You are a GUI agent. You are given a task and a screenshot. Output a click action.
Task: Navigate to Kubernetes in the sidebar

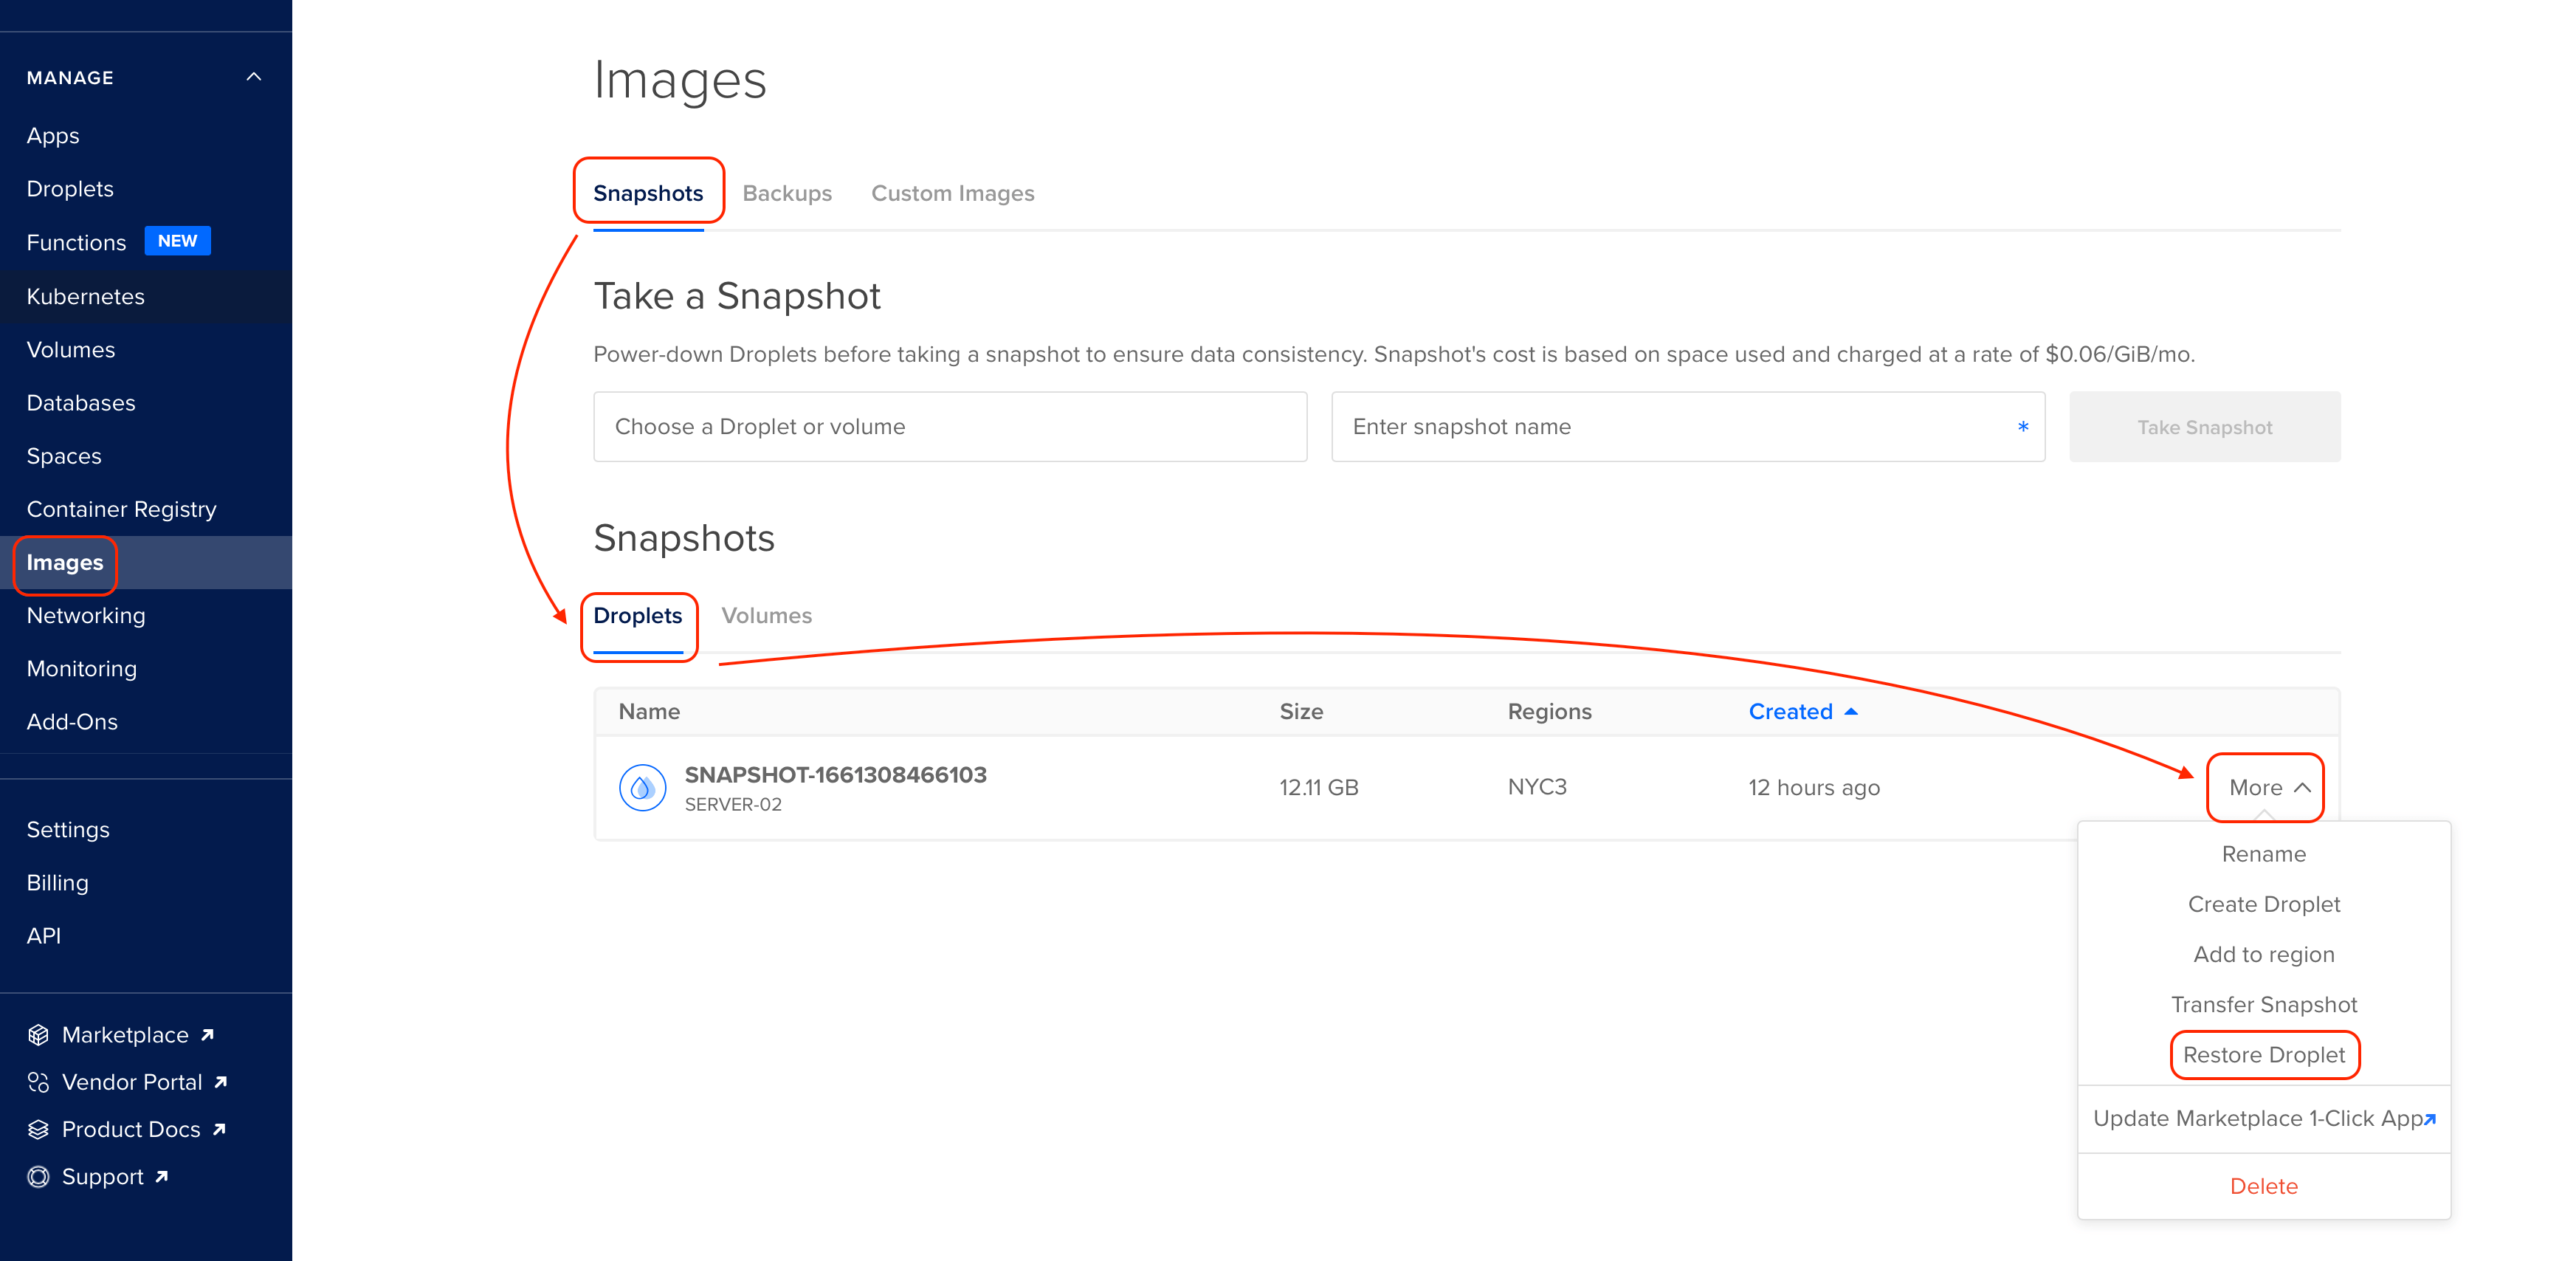click(x=84, y=296)
